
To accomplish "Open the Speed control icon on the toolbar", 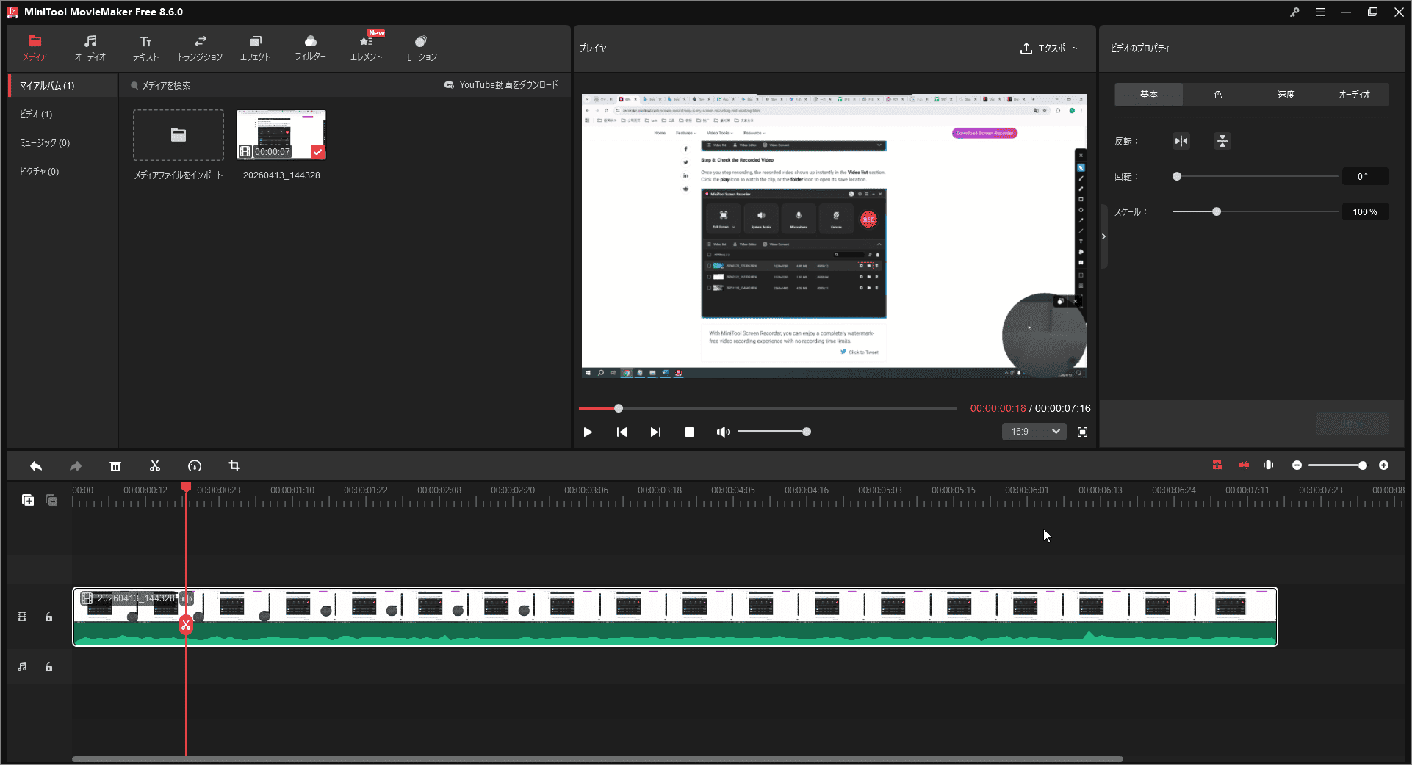I will (194, 465).
